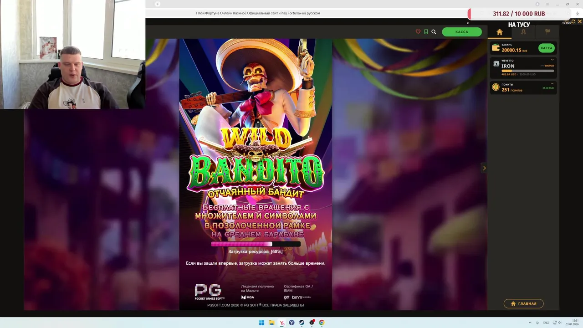Click the browser downloads arrow icon
This screenshot has width=583, height=328.
(x=578, y=13)
